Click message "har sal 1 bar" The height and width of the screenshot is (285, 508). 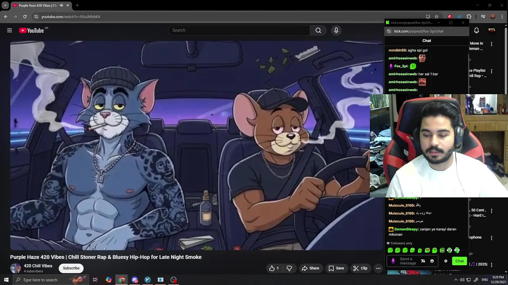428,74
